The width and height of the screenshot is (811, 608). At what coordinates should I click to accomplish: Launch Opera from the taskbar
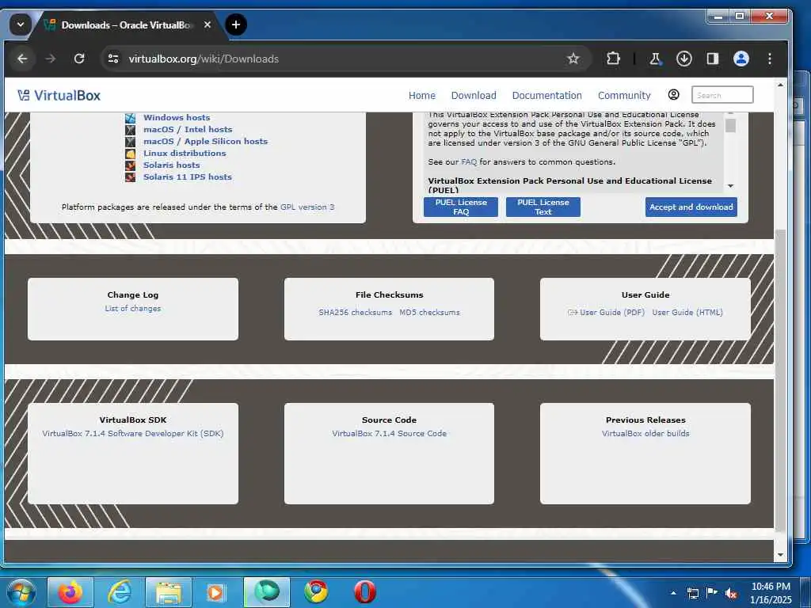point(365,592)
